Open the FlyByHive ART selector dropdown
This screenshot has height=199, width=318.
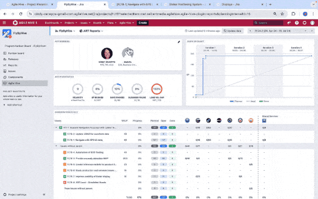65,31
